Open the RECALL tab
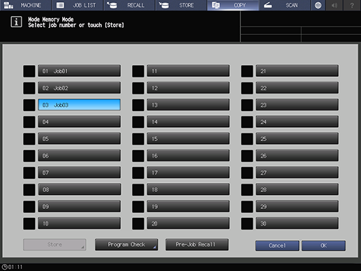Viewport: 361px width, 271px height. (x=129, y=5)
